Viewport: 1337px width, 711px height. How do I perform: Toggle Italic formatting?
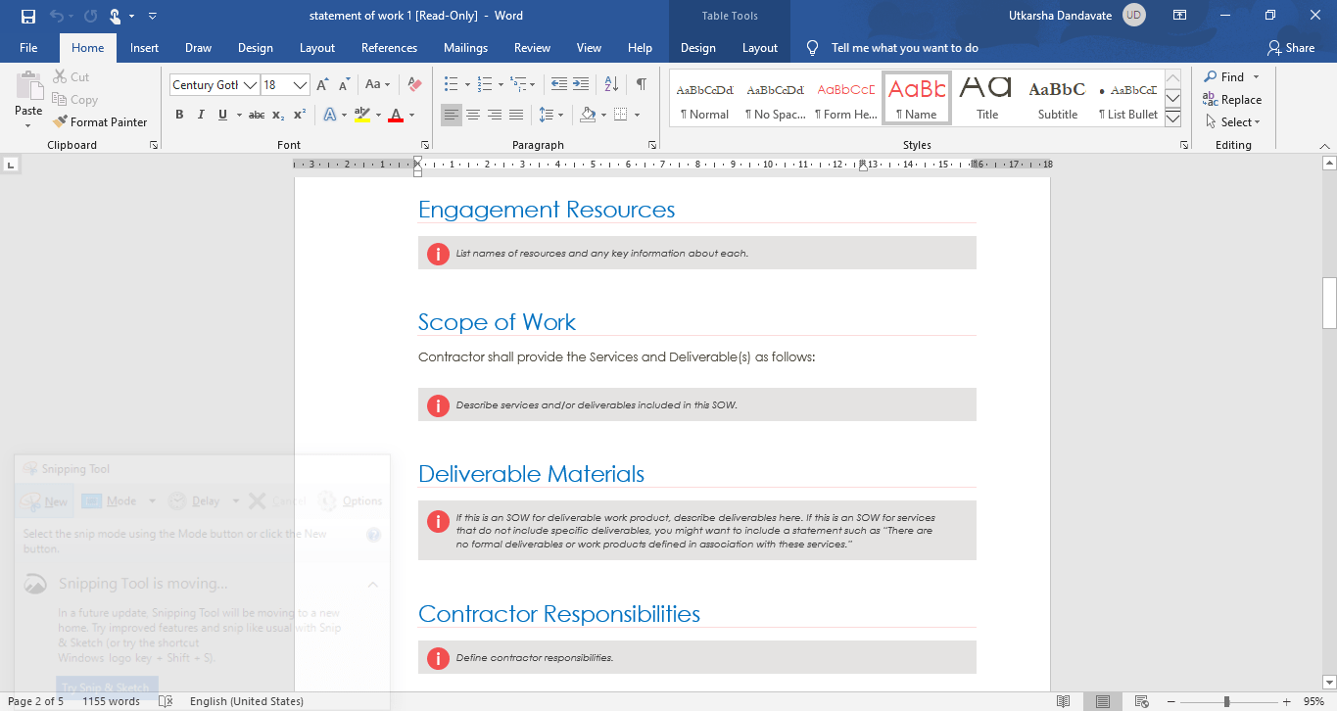pyautogui.click(x=201, y=115)
